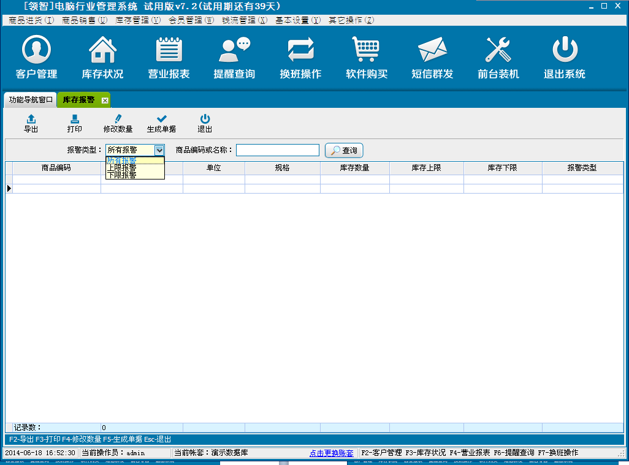Click 生成单据 checkmark toolbar button
Viewport: 629px width, 465px height.
(x=161, y=123)
